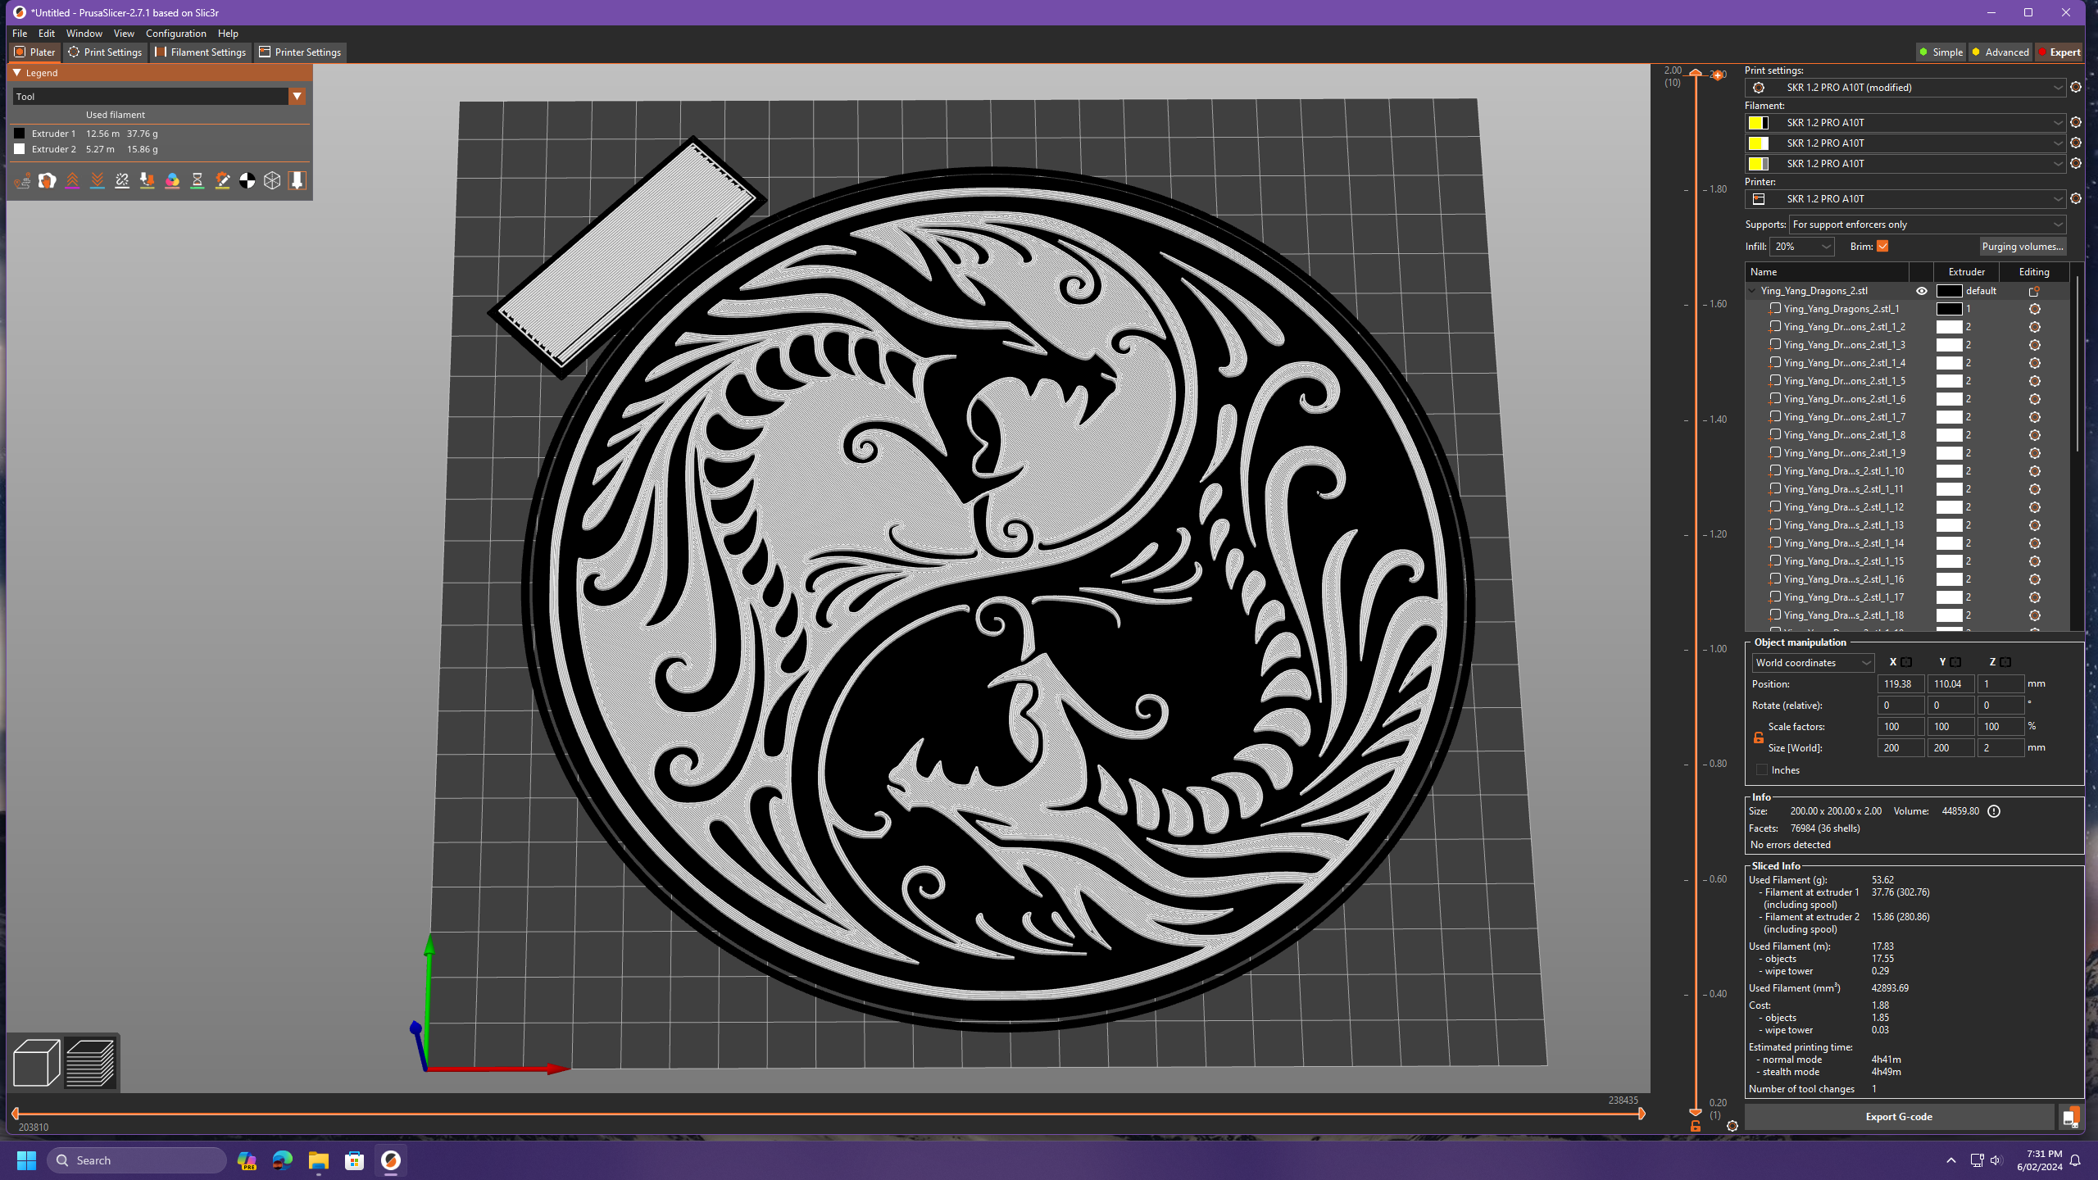Toggle the Tool marker icon in legend
This screenshot has height=1180, width=2098.
click(x=297, y=180)
